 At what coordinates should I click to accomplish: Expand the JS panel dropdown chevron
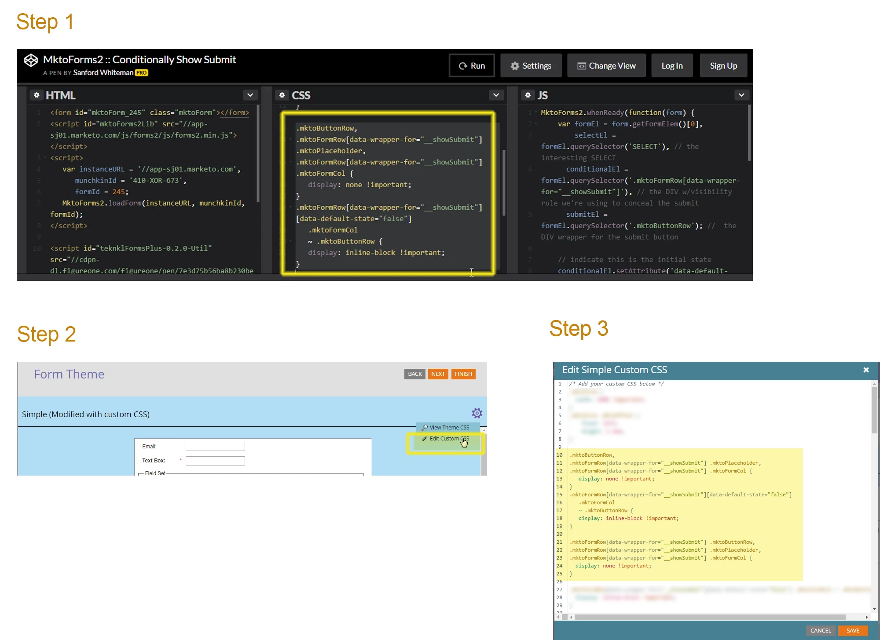pos(741,95)
